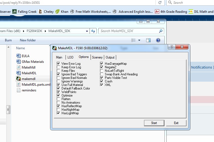Toggle Ignore Bad Triggers checkbox

click(x=58, y=74)
